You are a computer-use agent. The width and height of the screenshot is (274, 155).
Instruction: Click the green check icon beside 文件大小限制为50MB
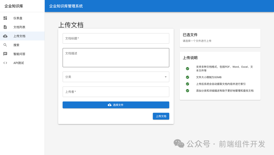pyautogui.click(x=187, y=77)
